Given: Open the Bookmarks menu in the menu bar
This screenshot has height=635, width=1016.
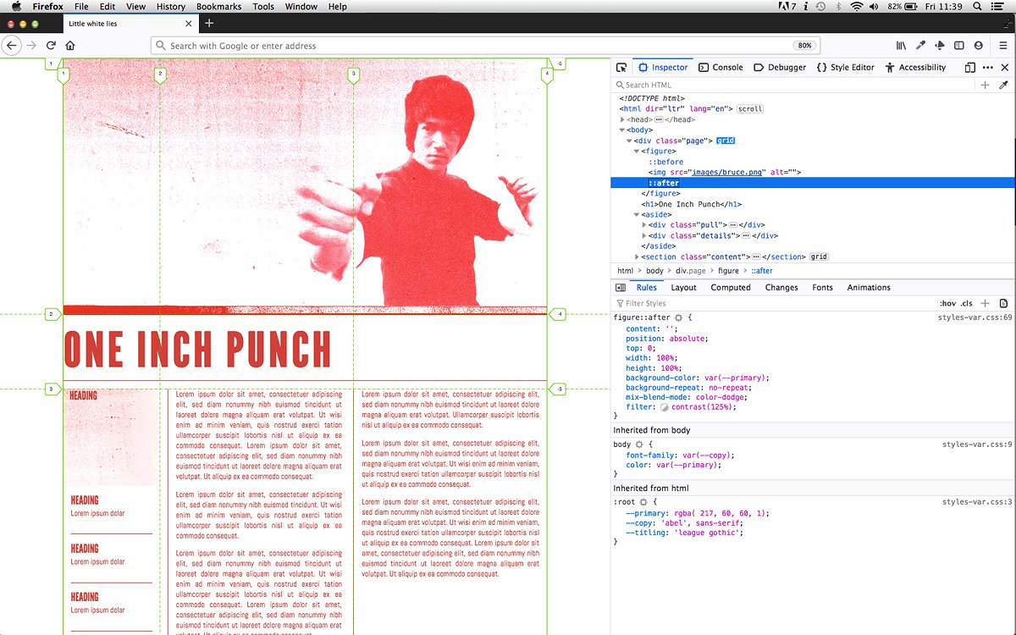Looking at the screenshot, I should (x=218, y=6).
